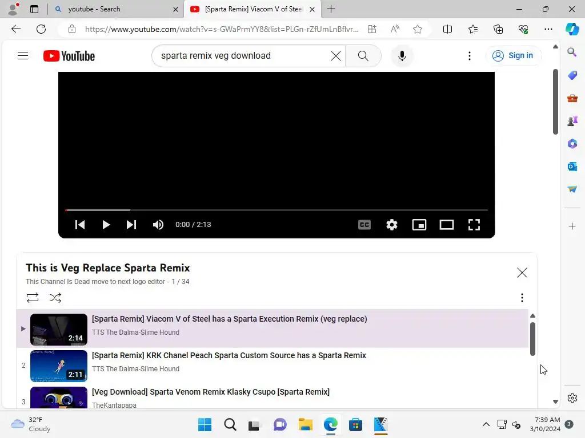This screenshot has height=438, width=585.
Task: Open clock and date 7:39 AM
Action: pos(544,424)
